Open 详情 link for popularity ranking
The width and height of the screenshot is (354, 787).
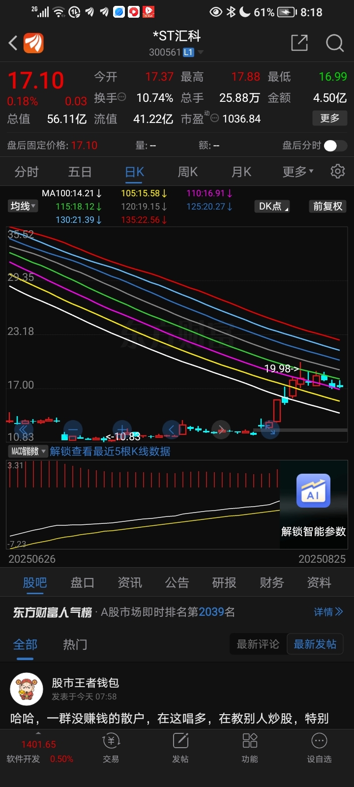pos(328,612)
